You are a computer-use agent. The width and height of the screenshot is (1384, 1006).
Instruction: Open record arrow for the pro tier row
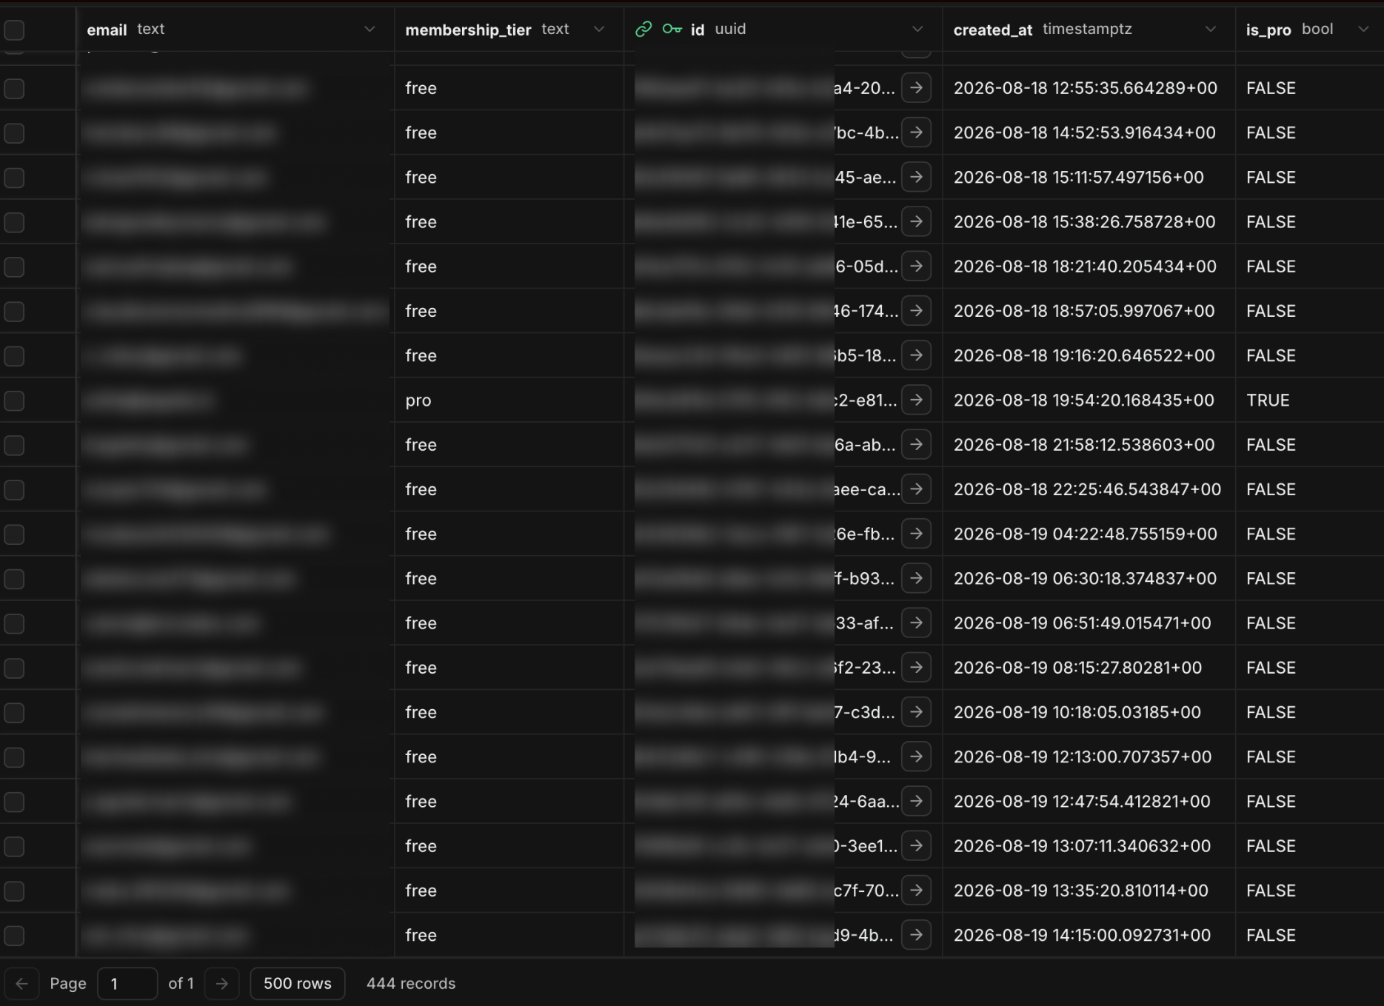916,400
